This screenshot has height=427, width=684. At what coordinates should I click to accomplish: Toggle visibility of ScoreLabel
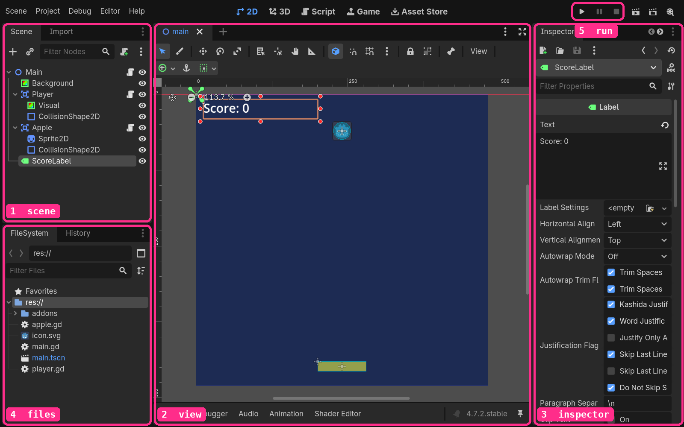(x=142, y=161)
